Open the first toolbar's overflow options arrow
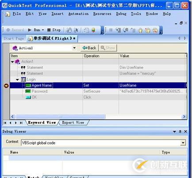192x178 pixels. 102,30
